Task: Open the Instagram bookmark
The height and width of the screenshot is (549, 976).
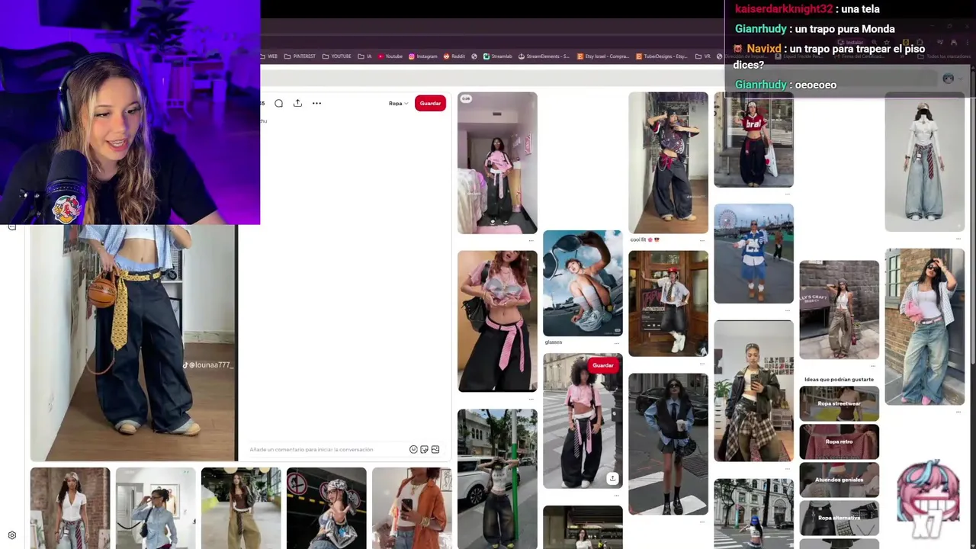Action: tap(423, 56)
